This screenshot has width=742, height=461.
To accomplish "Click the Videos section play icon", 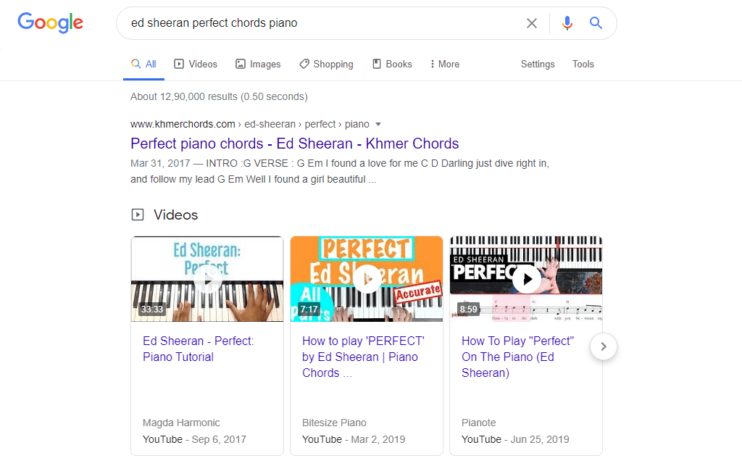I will click(x=137, y=215).
